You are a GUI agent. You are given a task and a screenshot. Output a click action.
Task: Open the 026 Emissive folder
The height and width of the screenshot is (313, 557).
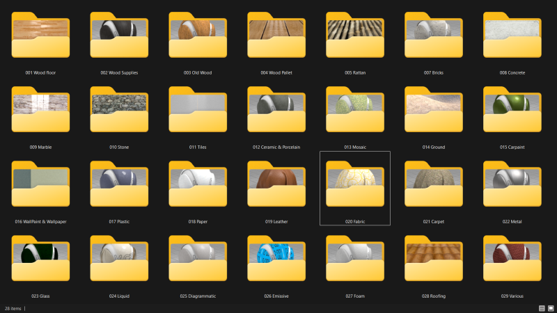coord(276,262)
